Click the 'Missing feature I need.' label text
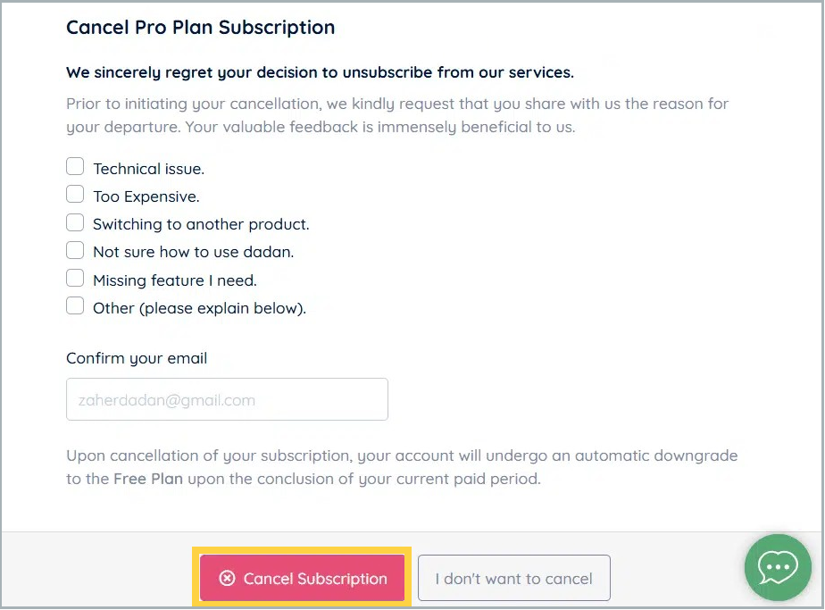This screenshot has width=825, height=610. click(175, 280)
